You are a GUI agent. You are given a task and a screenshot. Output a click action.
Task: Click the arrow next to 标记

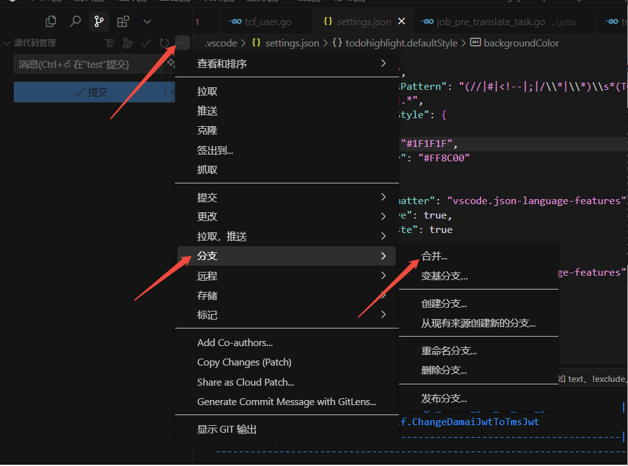point(383,315)
